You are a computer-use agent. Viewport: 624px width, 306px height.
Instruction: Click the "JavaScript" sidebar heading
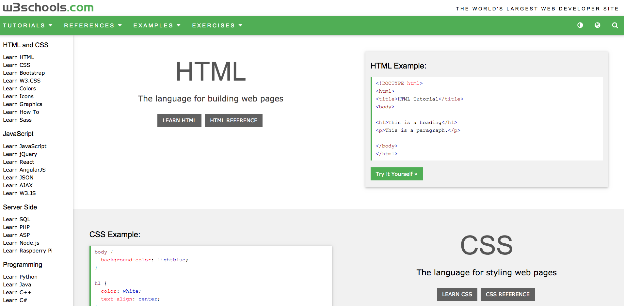pos(18,134)
